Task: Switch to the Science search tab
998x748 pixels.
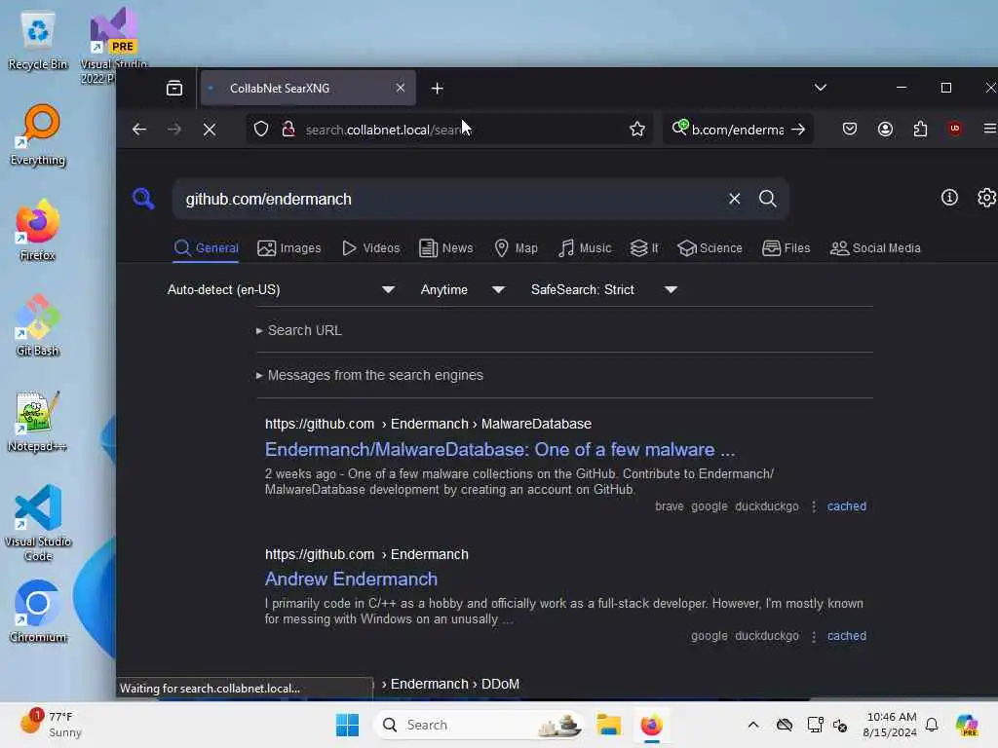Action: [x=710, y=248]
